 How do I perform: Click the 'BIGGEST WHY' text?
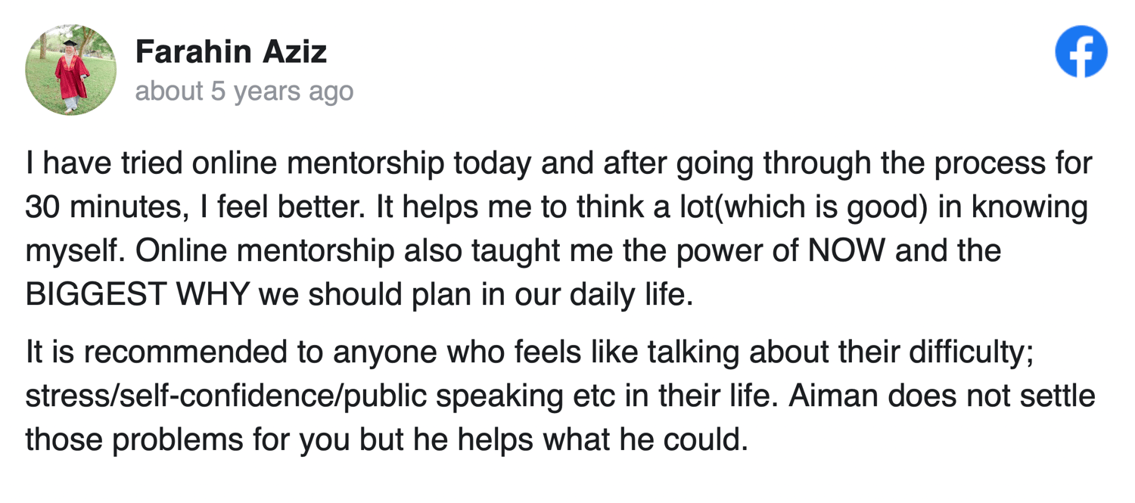[138, 295]
